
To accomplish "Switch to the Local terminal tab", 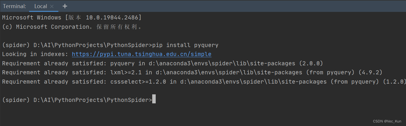I will pos(40,6).
